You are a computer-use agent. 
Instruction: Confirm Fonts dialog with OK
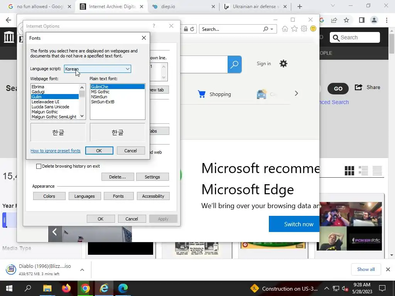99,151
